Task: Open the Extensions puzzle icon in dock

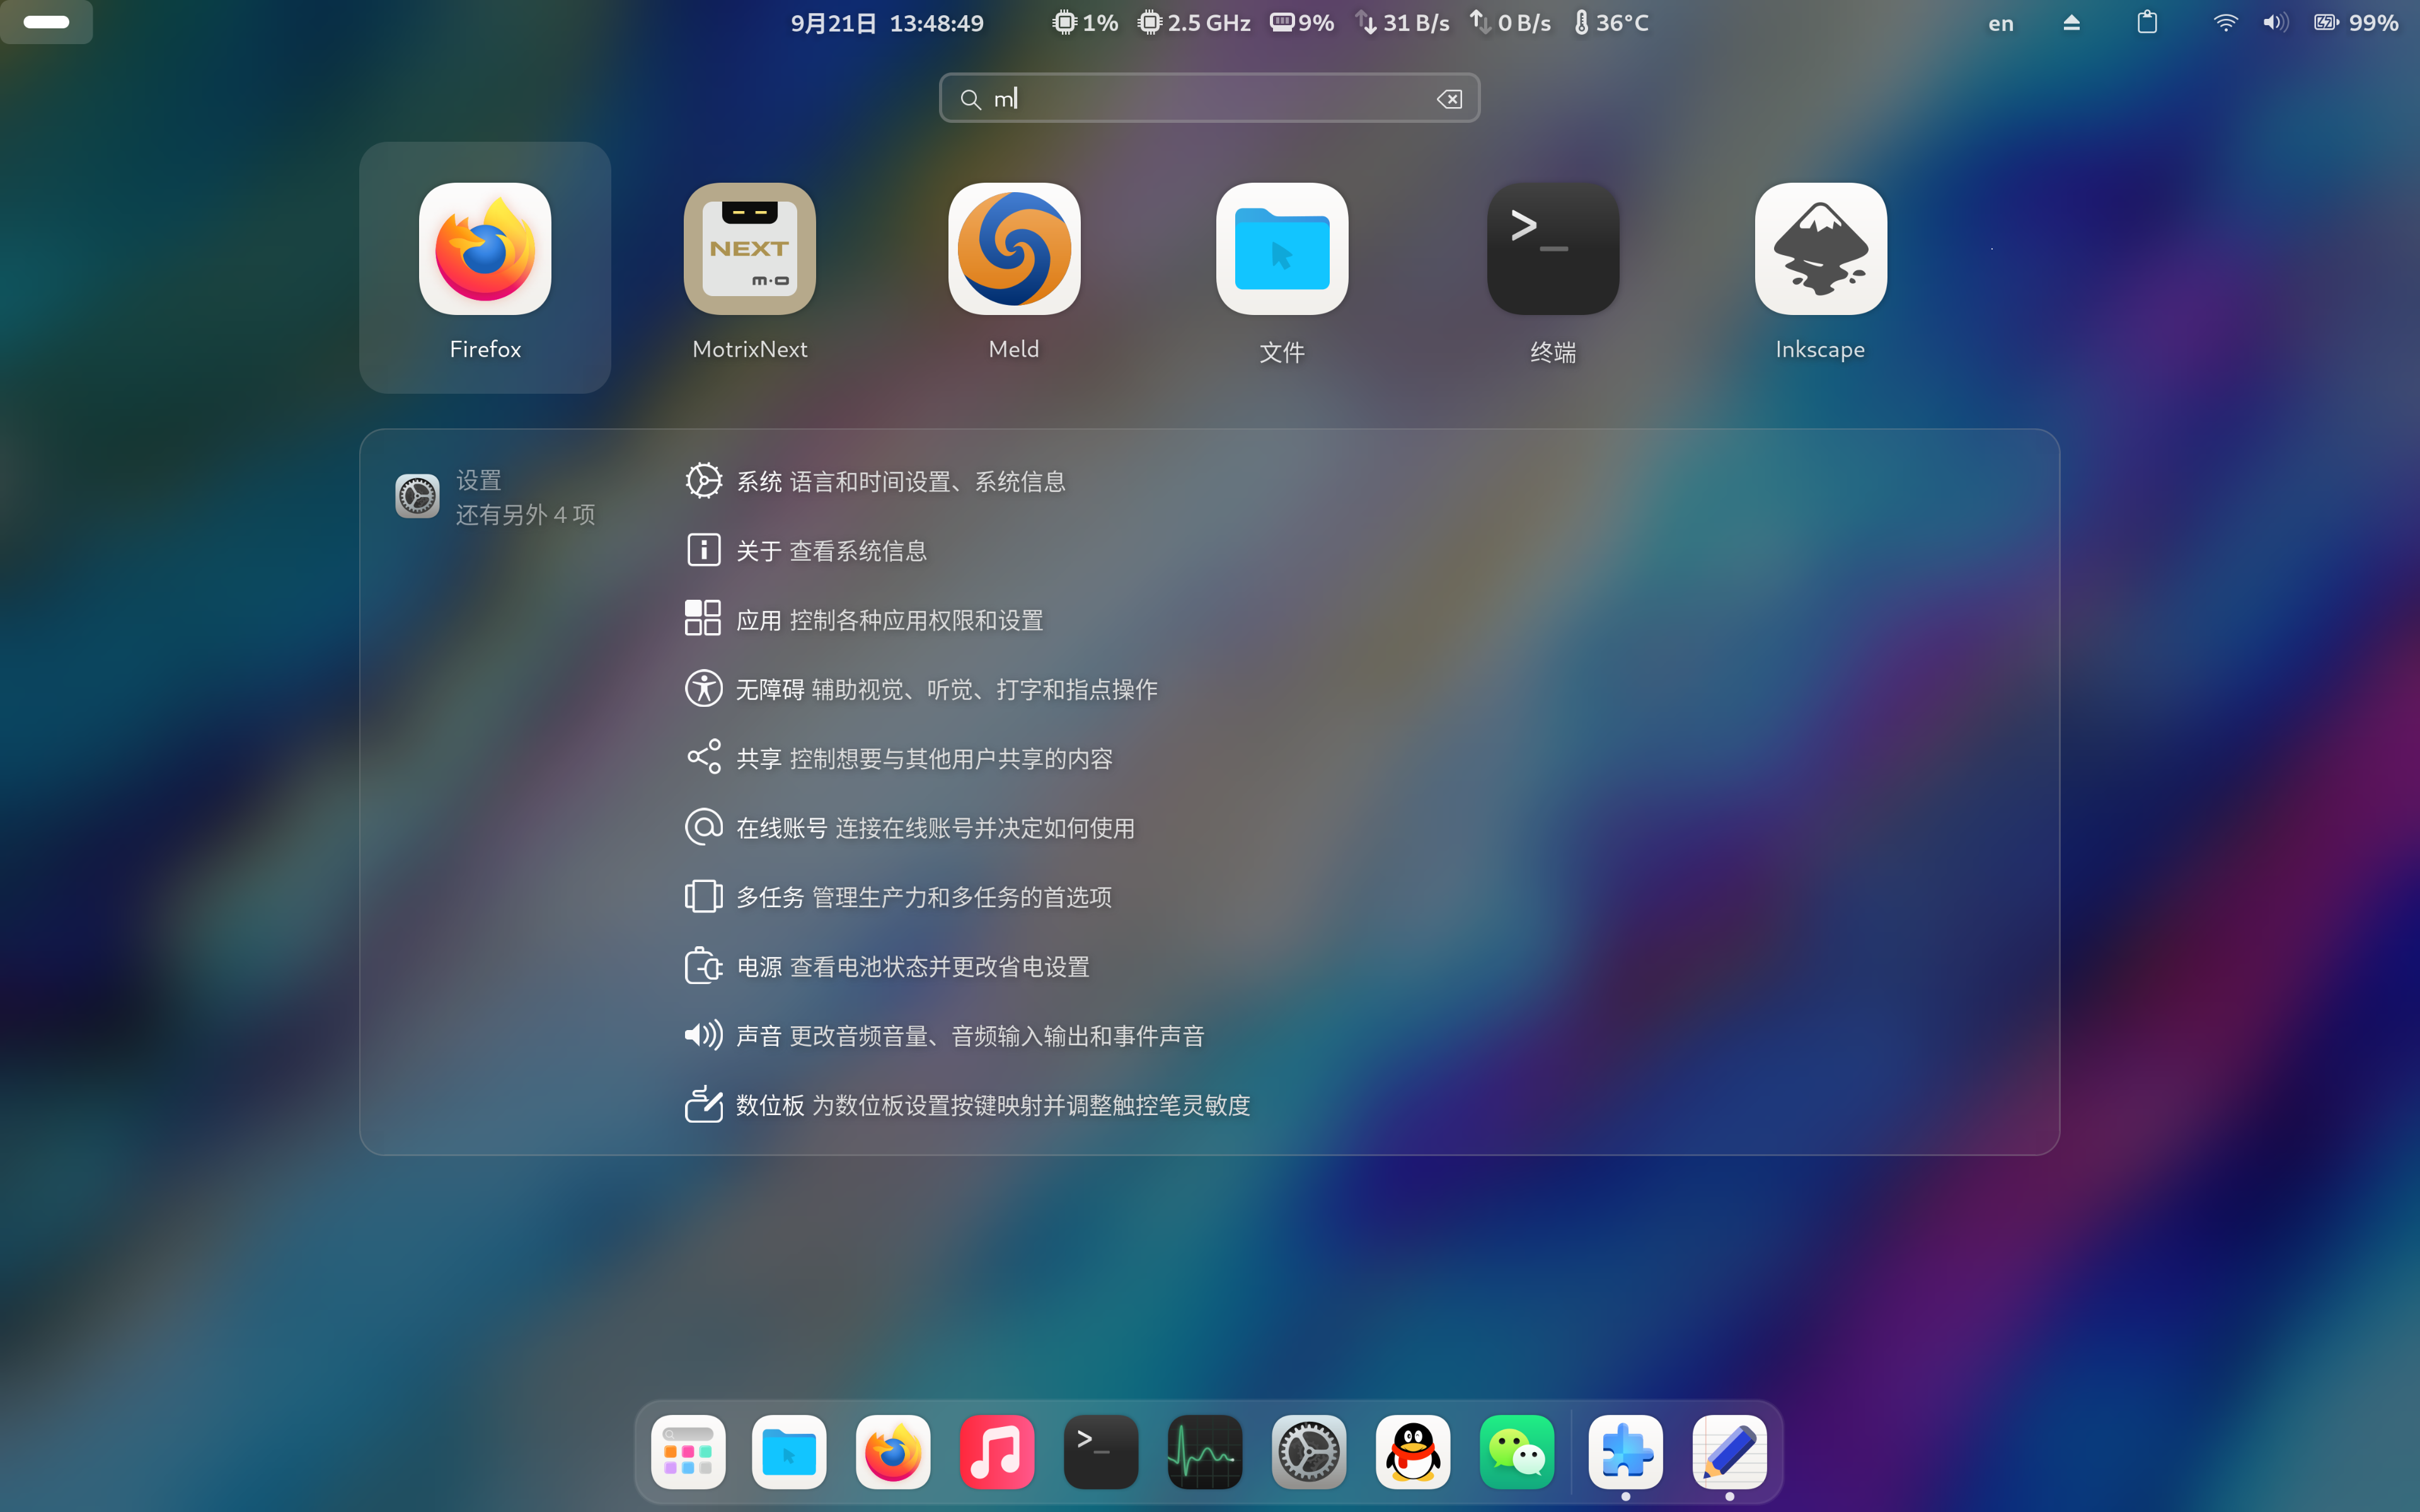Action: pyautogui.click(x=1626, y=1451)
